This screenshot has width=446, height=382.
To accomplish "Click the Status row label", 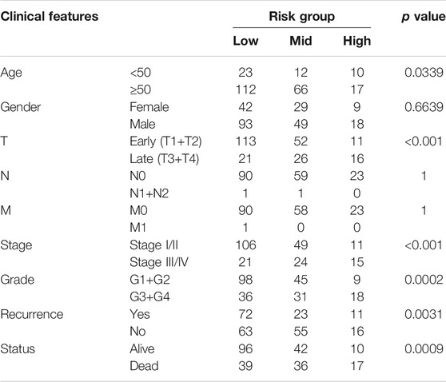I will pos(18,348).
